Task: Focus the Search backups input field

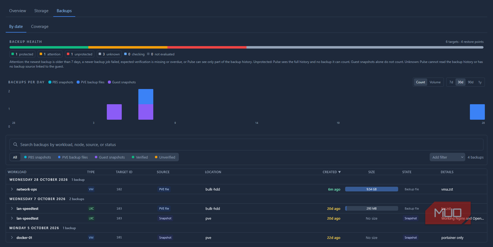Action: 246,145
